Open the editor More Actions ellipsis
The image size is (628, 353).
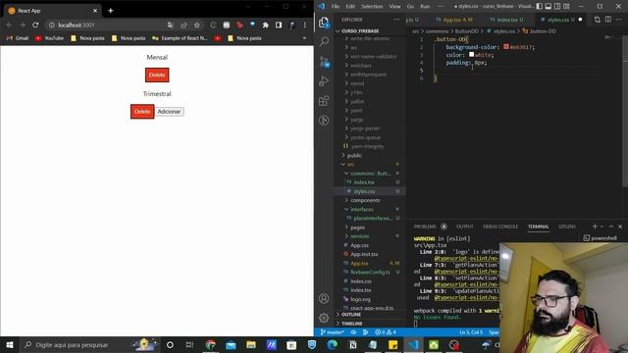619,20
